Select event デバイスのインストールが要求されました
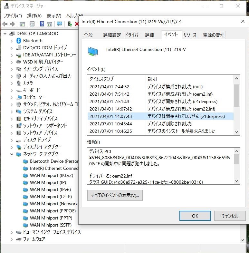The height and width of the screenshot is (253, 249). click(160, 131)
